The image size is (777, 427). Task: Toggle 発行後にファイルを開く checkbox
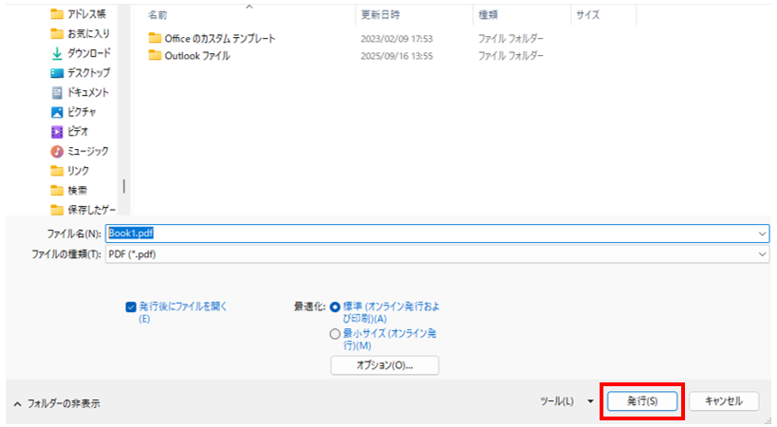click(131, 307)
